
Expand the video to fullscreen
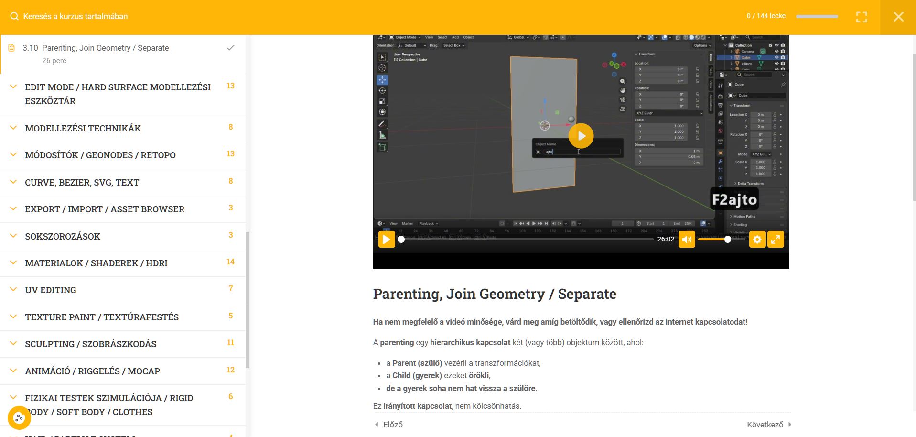pyautogui.click(x=776, y=240)
